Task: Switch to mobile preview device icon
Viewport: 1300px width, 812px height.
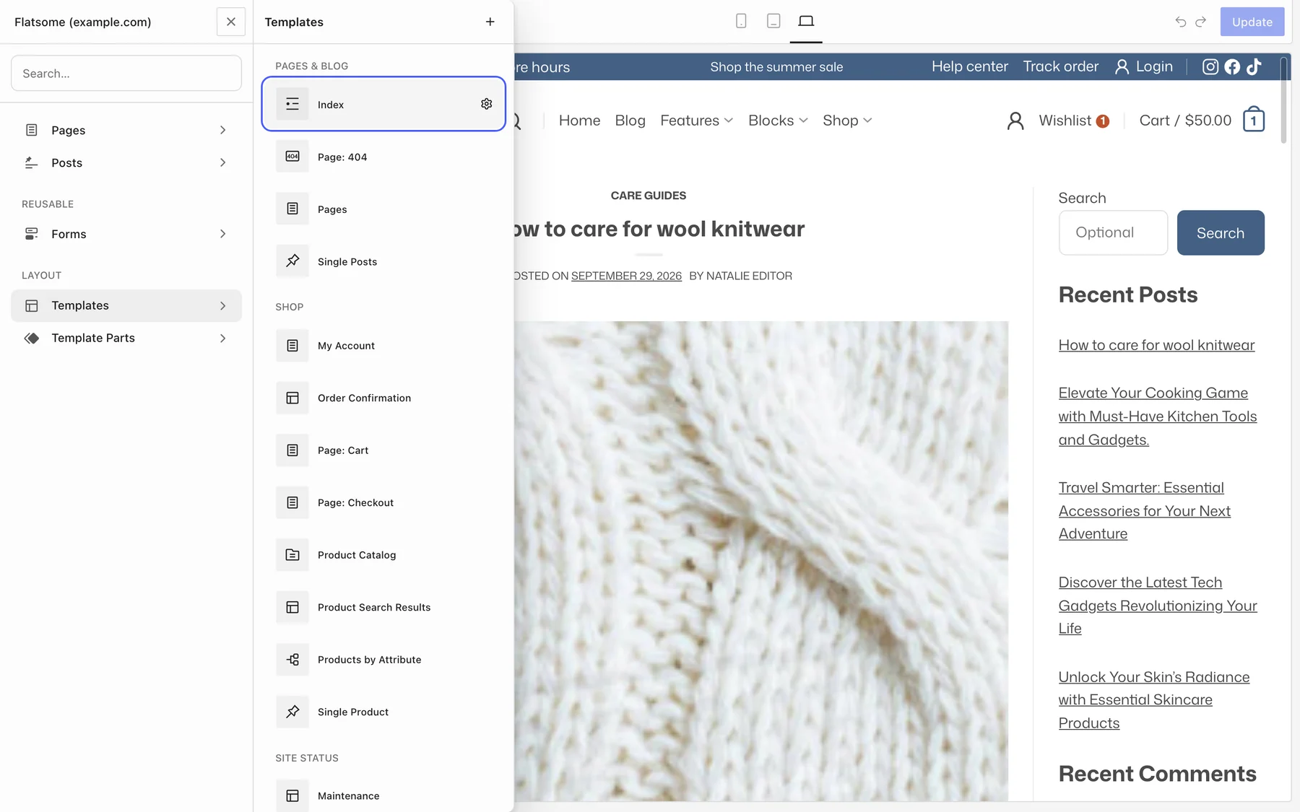Action: [x=741, y=21]
